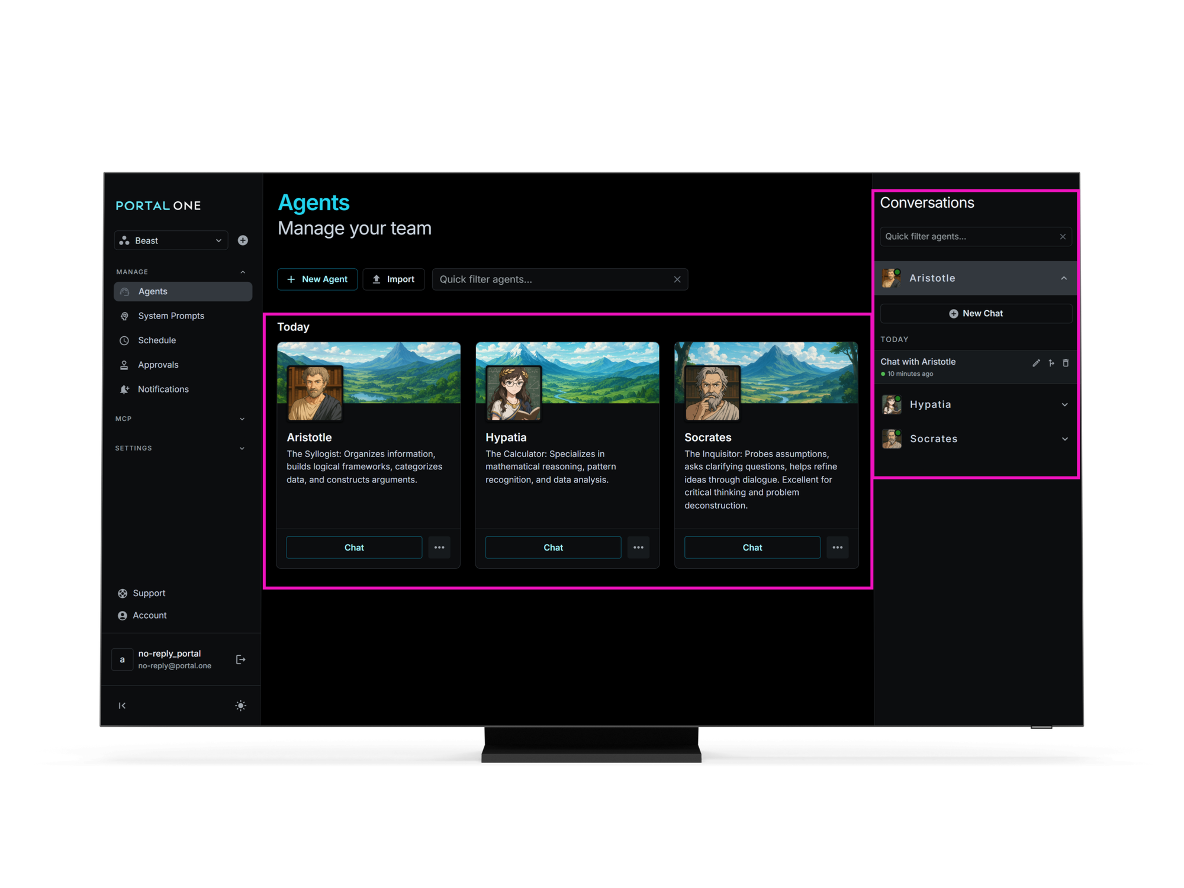Open the Beast workspace dropdown
The width and height of the screenshot is (1184, 888).
170,240
